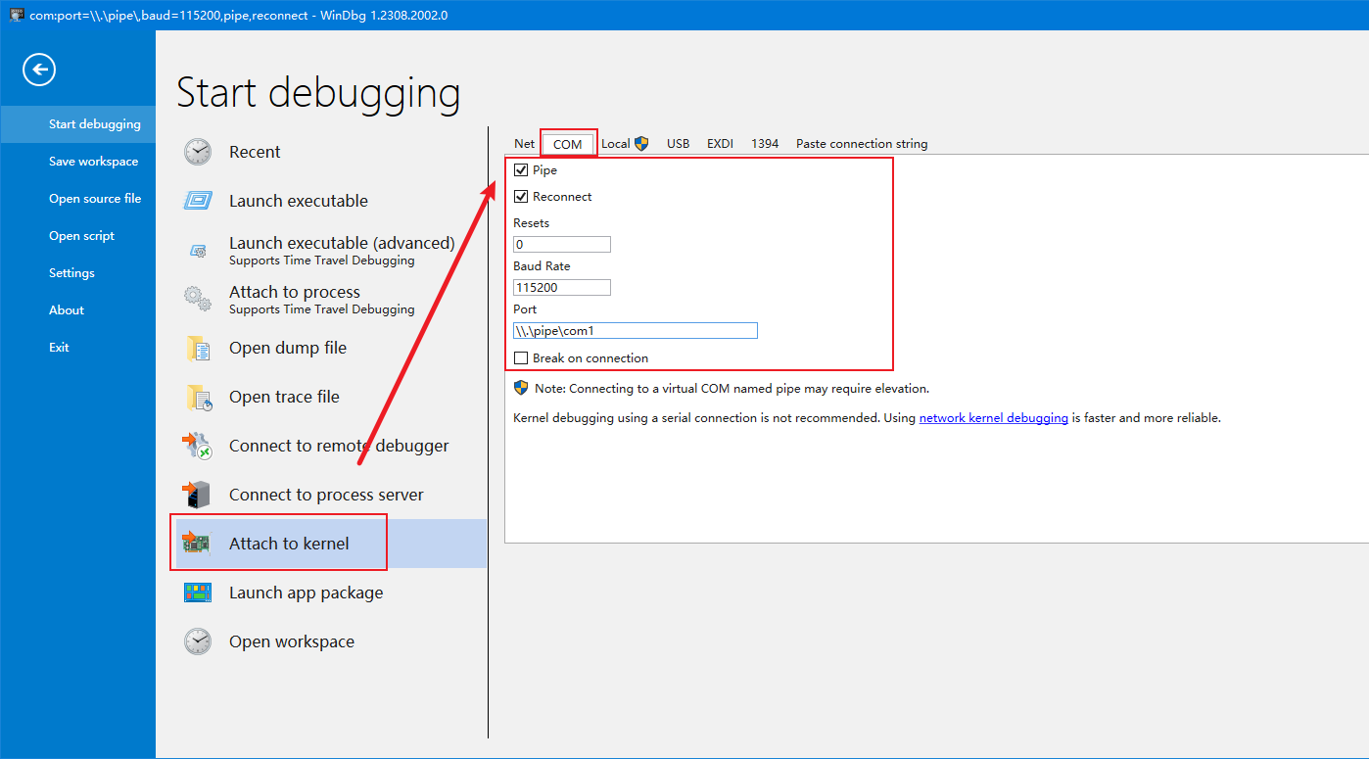Click the Recent clock icon
Screen dimensions: 1369x759
point(198,152)
